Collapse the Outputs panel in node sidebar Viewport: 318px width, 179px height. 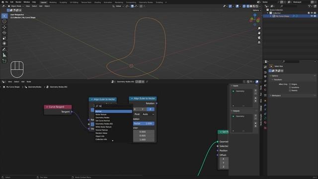pos(232,111)
